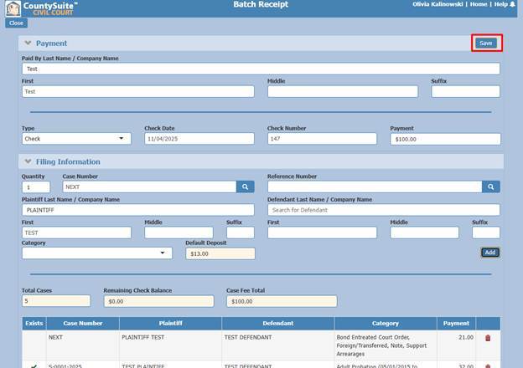Click the plaintiff Middle name field
The height and width of the screenshot is (368, 523).
pyautogui.click(x=179, y=233)
